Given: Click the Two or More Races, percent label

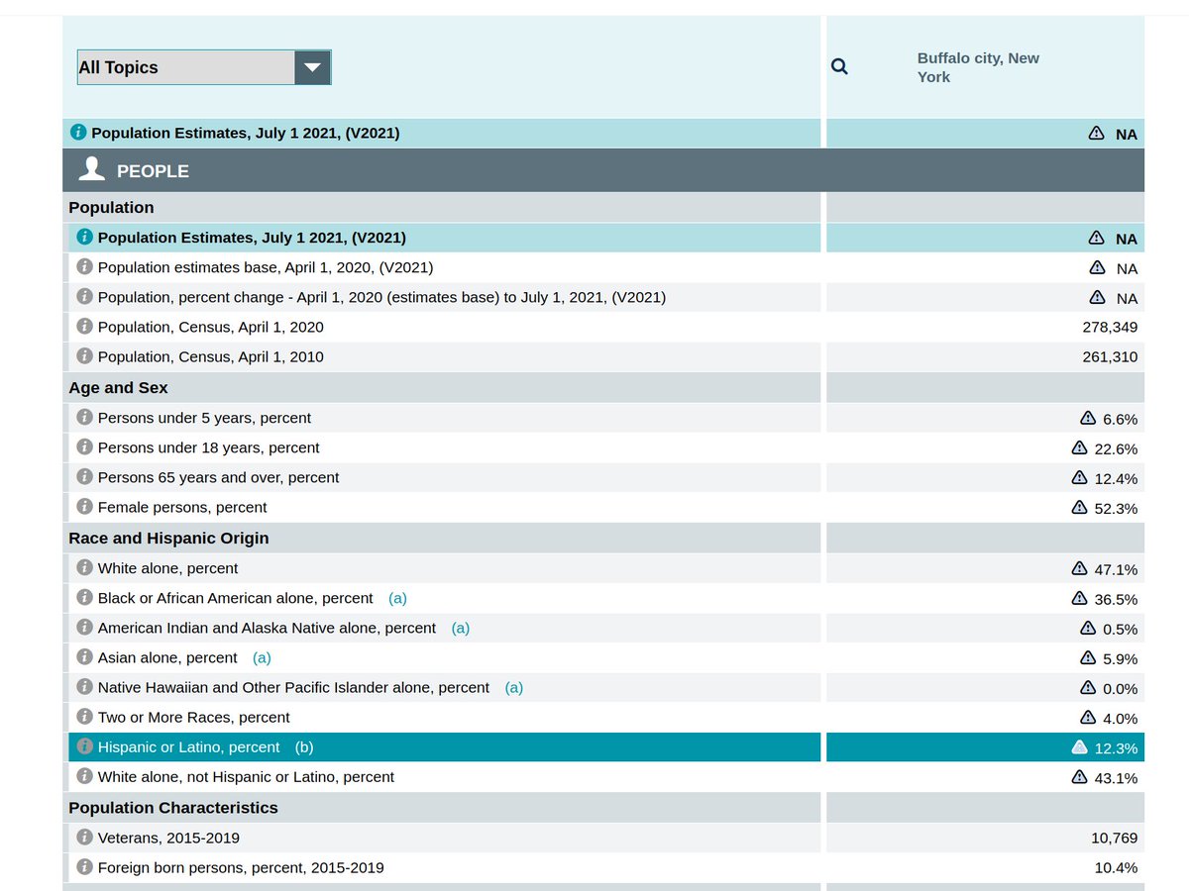Looking at the screenshot, I should tap(194, 717).
